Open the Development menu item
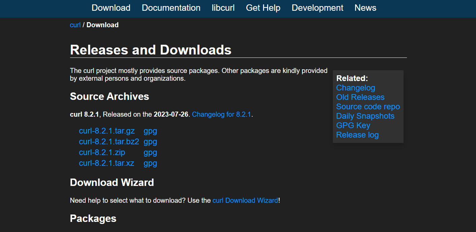 point(317,8)
